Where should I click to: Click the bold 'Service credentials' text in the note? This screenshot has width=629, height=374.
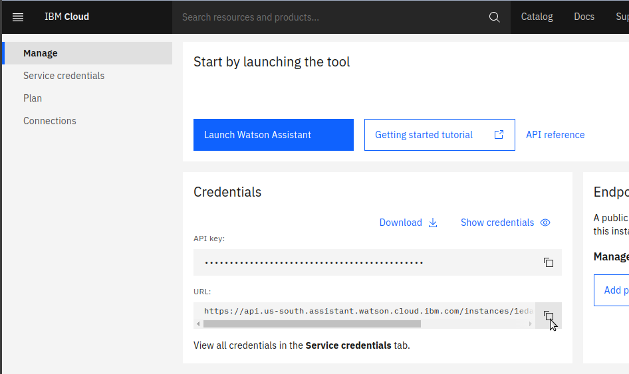348,345
